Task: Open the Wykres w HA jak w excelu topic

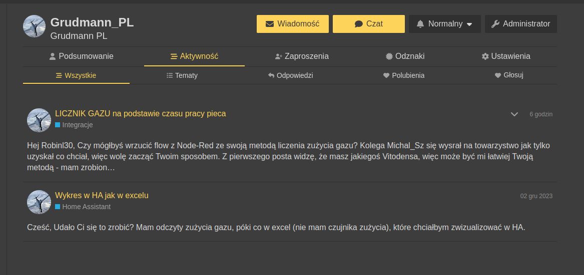Action: [102, 196]
